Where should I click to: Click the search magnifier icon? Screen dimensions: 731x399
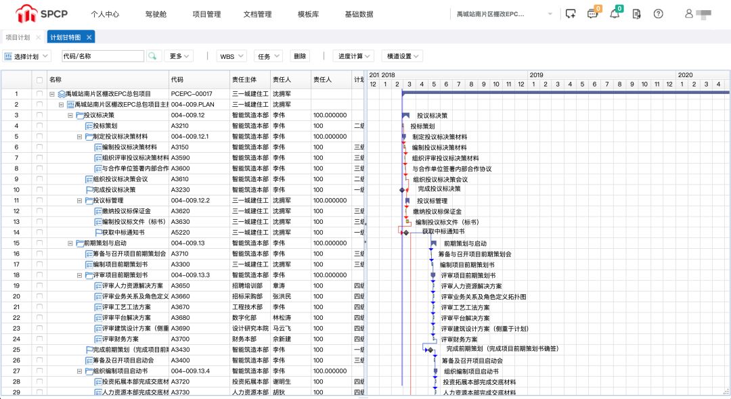[x=152, y=56]
